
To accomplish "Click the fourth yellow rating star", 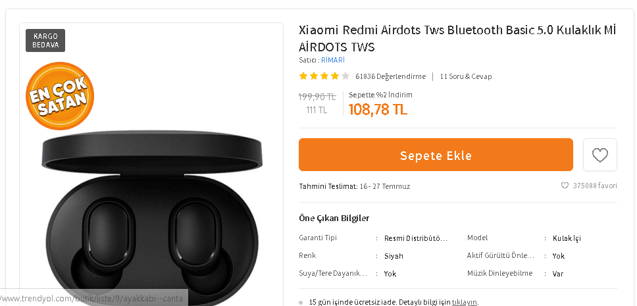I will [335, 76].
